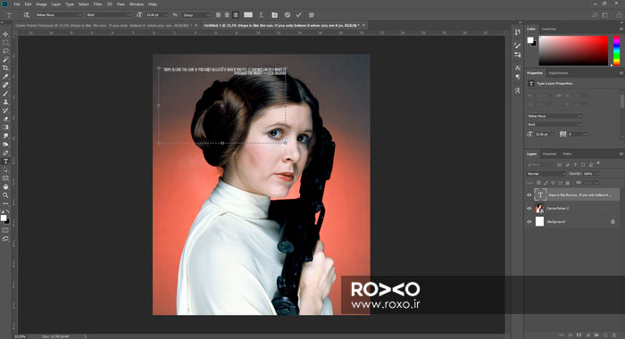Center the text alignment
Image resolution: width=625 pixels, height=339 pixels.
[x=227, y=15]
